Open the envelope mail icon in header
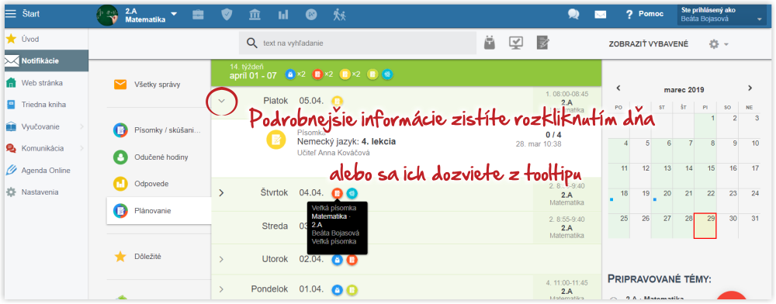The image size is (776, 304). tap(601, 14)
